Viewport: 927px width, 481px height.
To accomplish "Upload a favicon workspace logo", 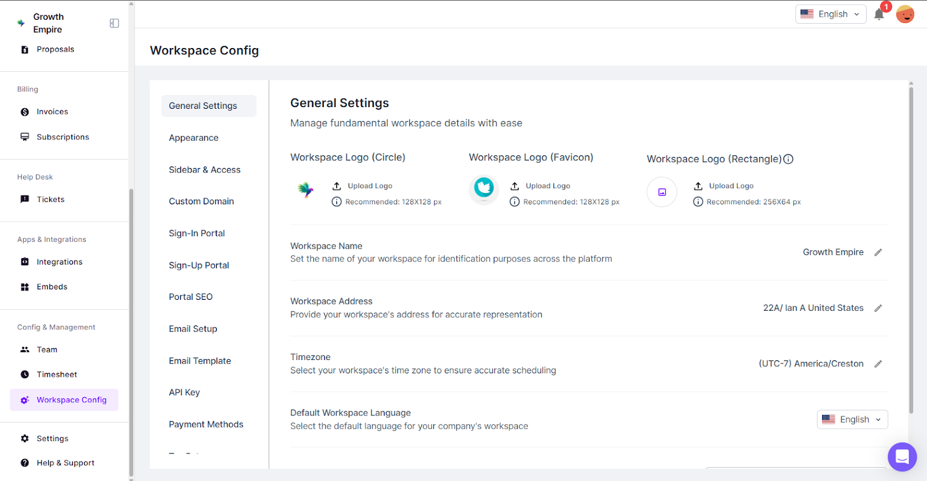I will point(541,186).
